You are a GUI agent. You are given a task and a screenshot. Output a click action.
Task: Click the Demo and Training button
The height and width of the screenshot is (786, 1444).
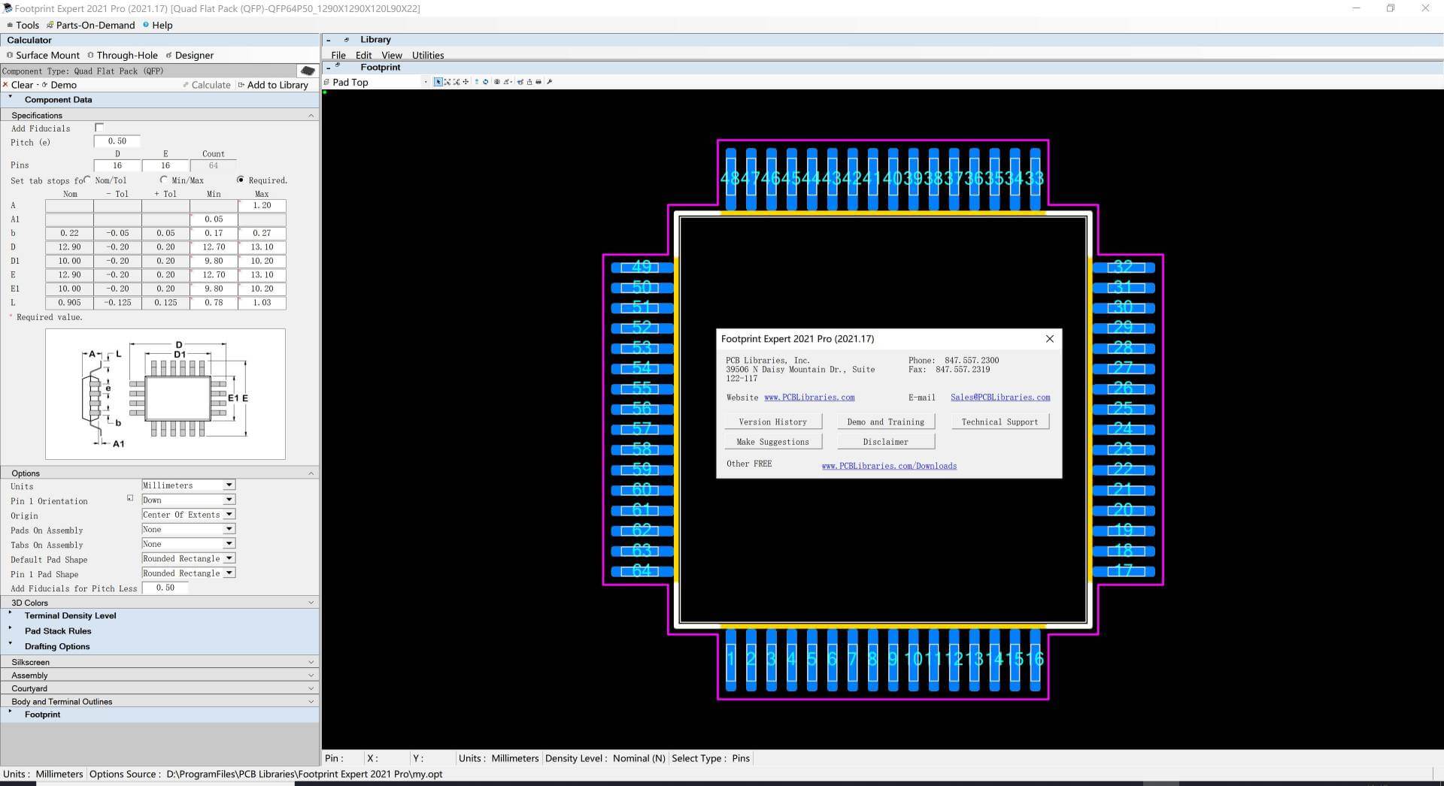(x=886, y=422)
